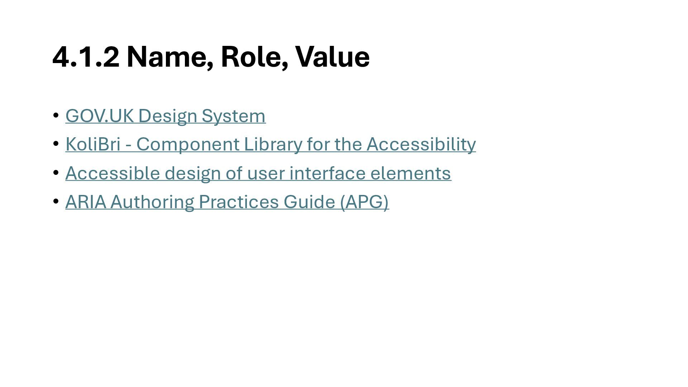The image size is (688, 387).
Task: Click the bullet before ARIA Authoring Practices
Action: pyautogui.click(x=56, y=201)
